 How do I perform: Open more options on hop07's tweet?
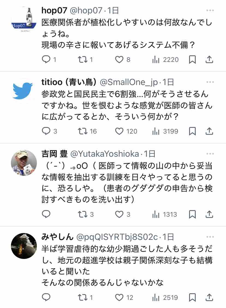210,10
